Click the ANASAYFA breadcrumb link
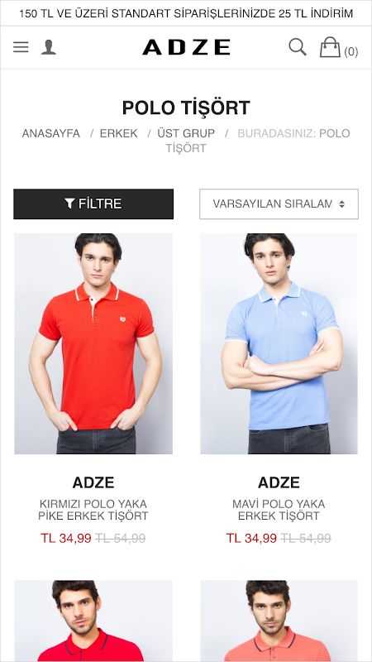The image size is (372, 662). tap(50, 133)
